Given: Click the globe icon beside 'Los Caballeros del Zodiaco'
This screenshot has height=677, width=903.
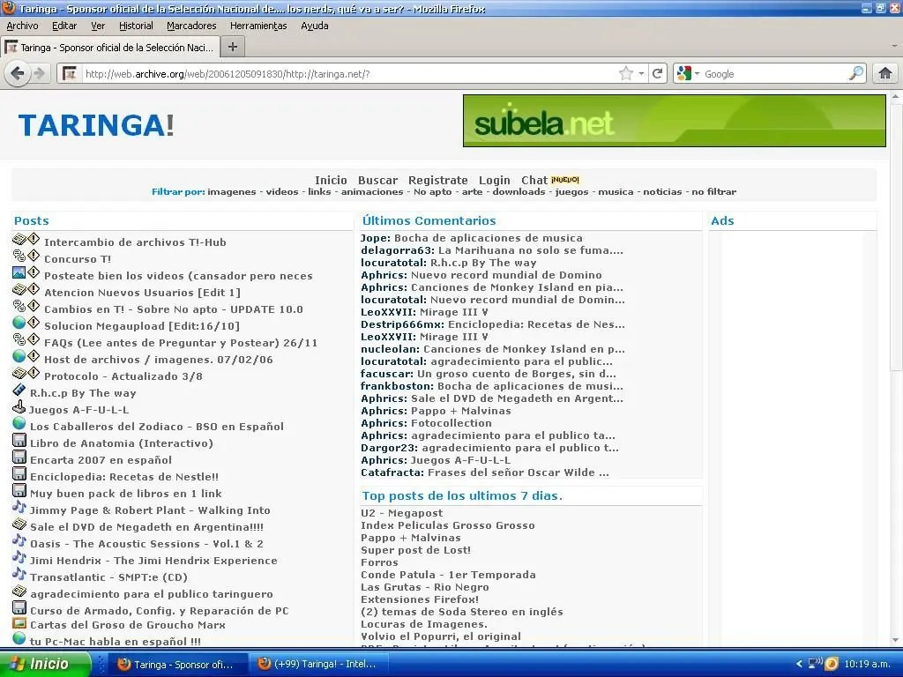Looking at the screenshot, I should [19, 422].
